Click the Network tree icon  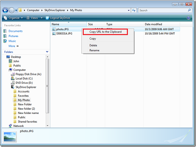pos(10,126)
